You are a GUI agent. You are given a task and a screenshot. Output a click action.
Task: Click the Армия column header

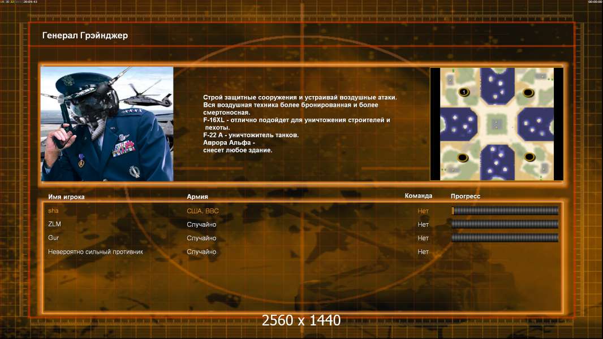197,197
